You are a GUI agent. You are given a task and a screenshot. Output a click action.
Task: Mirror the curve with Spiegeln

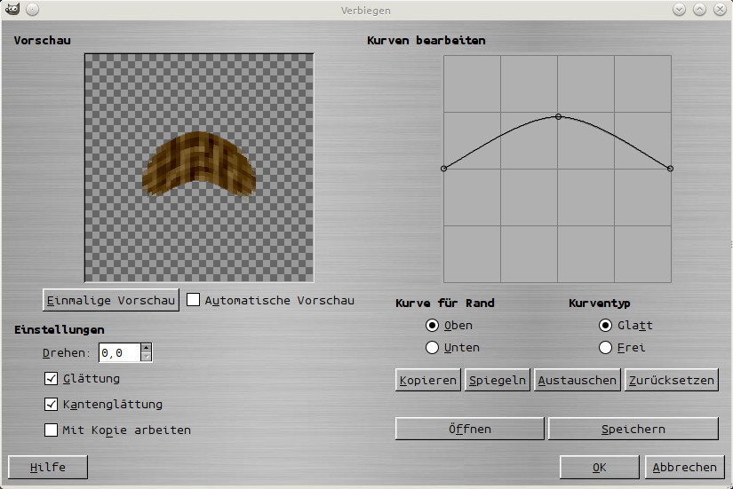[498, 381]
